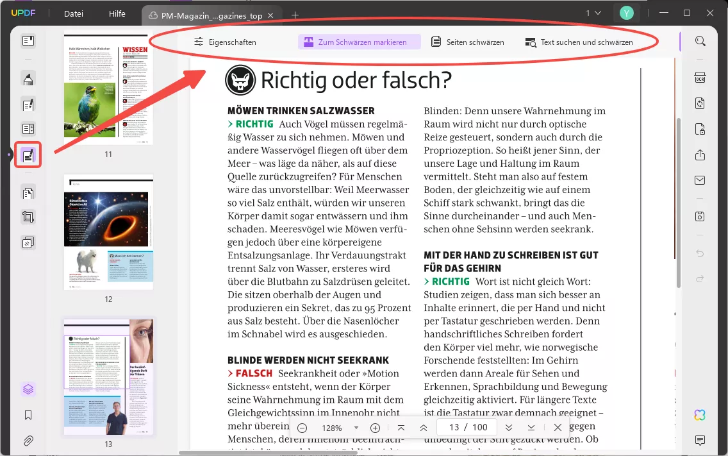
Task: Open the user account avatar Y
Action: [x=626, y=13]
